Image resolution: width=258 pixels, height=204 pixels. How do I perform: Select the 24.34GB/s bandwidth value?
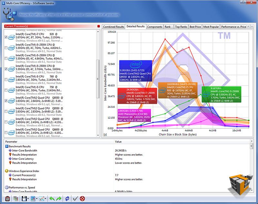121,151
